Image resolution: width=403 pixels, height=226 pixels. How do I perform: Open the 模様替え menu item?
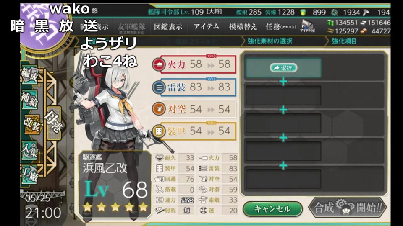pyautogui.click(x=243, y=27)
